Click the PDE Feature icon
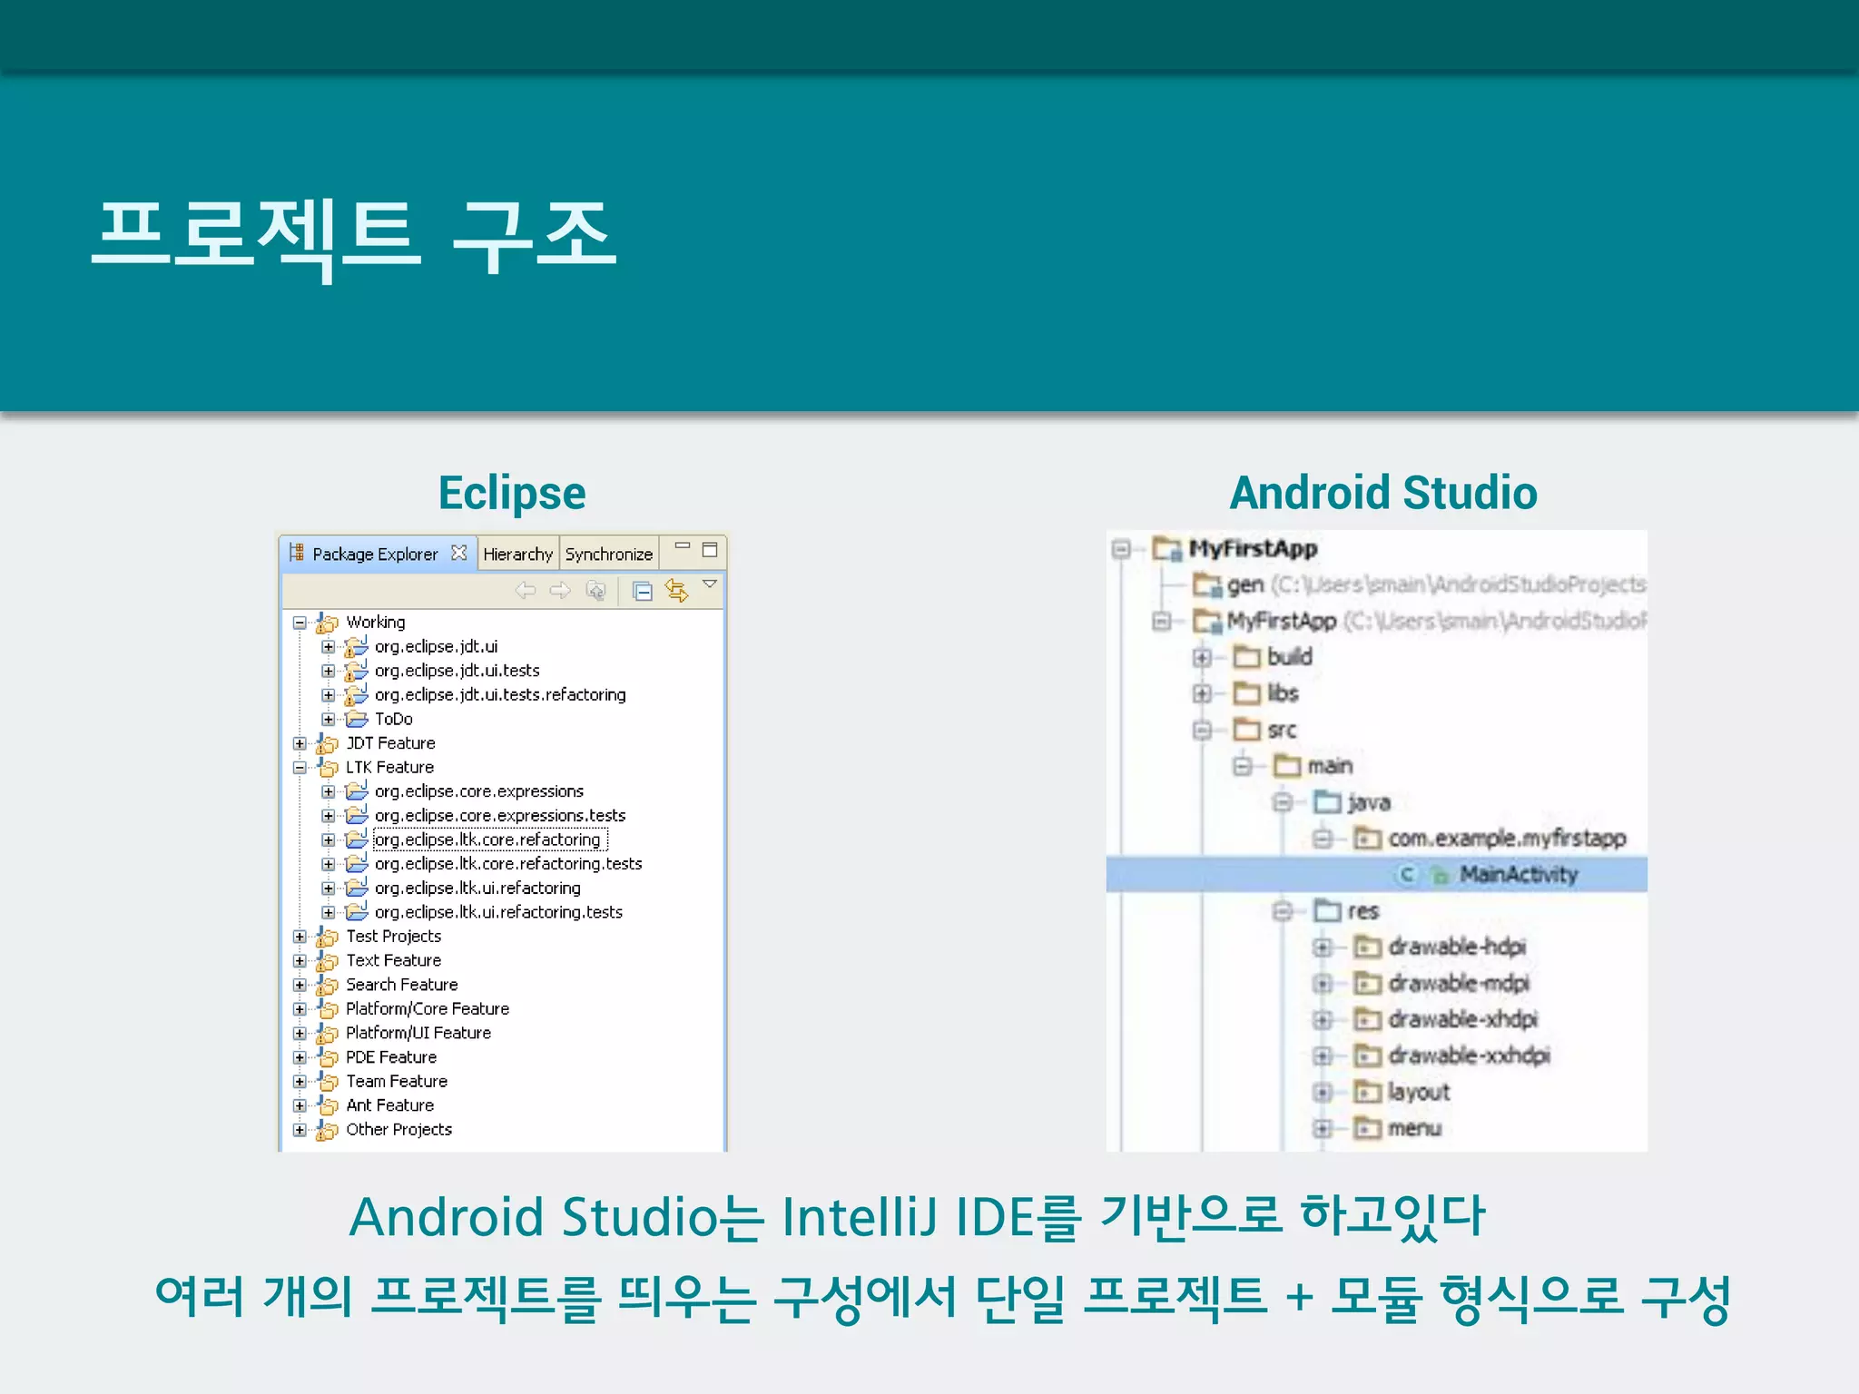Image resolution: width=1859 pixels, height=1394 pixels. click(x=327, y=1057)
